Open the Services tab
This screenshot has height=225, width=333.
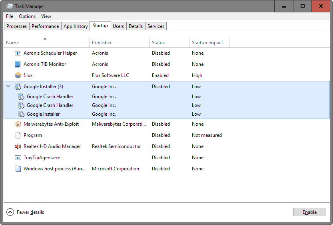[156, 26]
